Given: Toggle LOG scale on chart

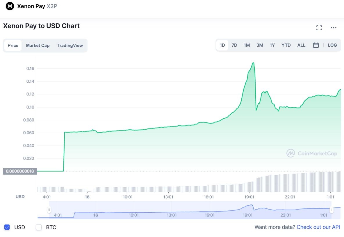Looking at the screenshot, I should 332,45.
